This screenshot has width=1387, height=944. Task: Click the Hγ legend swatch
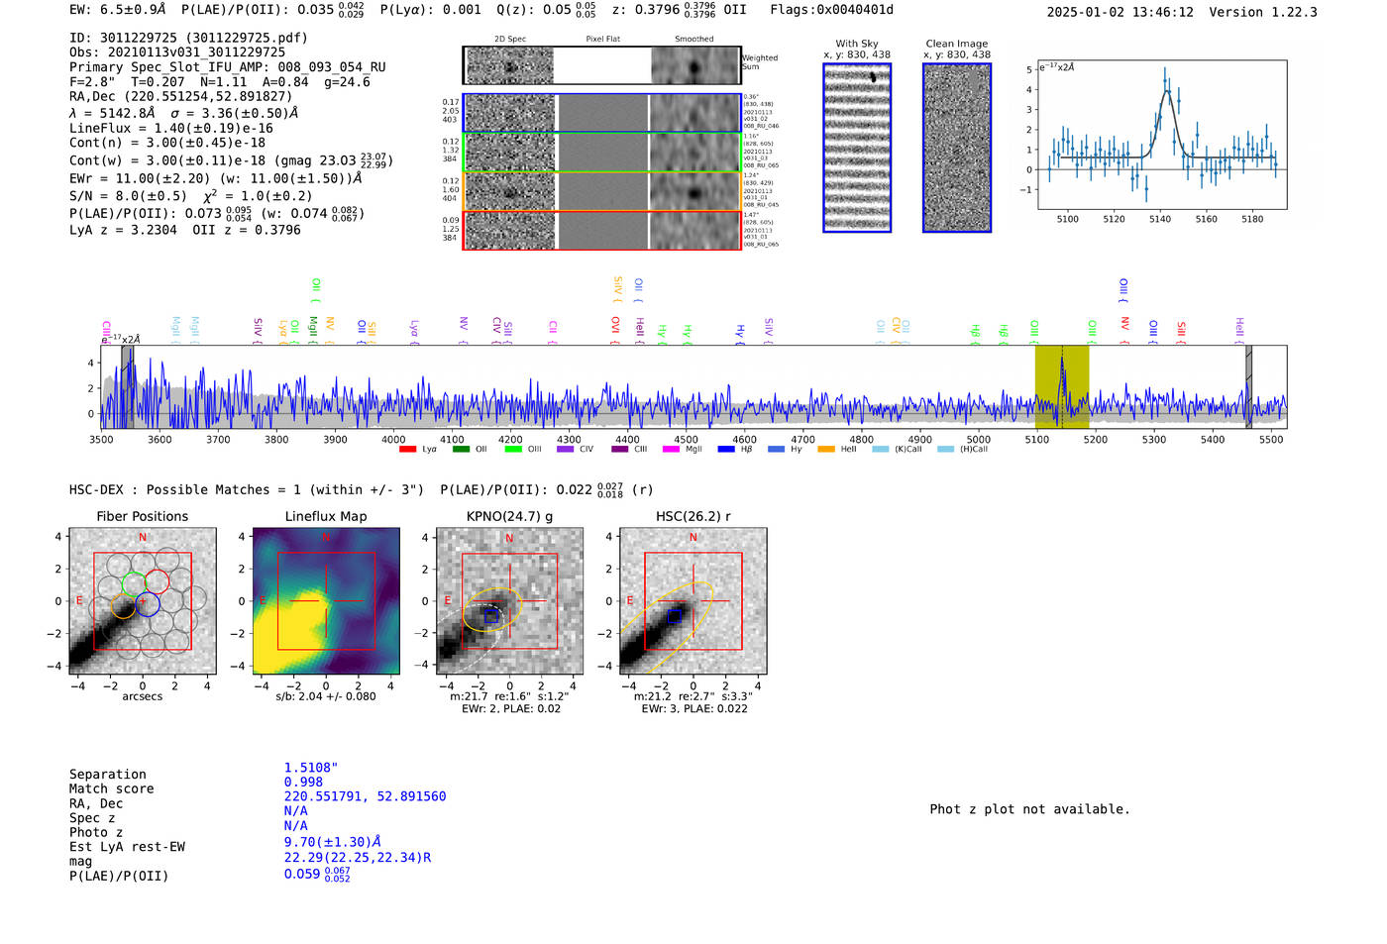pos(776,450)
